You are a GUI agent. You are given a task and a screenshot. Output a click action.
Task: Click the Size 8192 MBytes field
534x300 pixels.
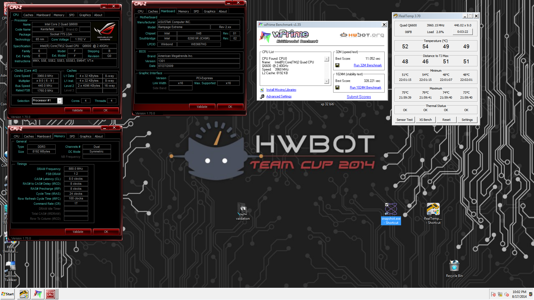coord(41,152)
